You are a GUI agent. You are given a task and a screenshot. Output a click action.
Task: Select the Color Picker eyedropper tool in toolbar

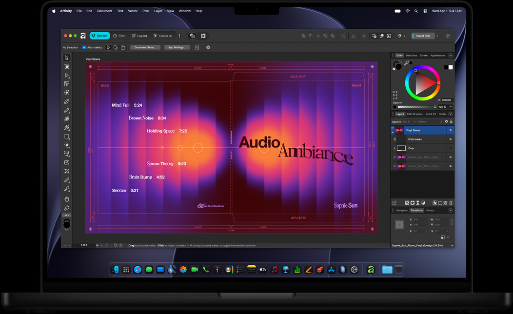point(67,189)
